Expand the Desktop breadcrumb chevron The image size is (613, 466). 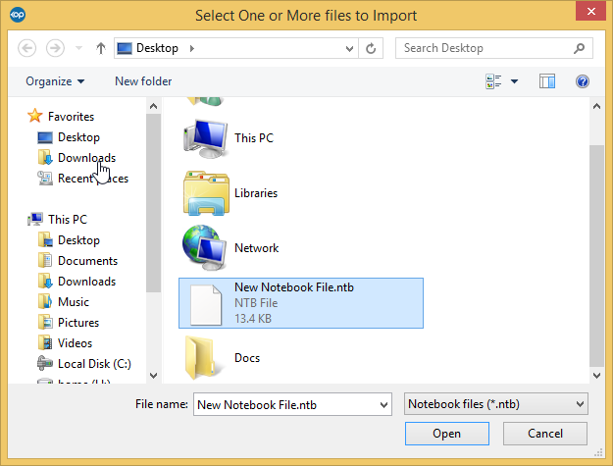click(x=192, y=48)
